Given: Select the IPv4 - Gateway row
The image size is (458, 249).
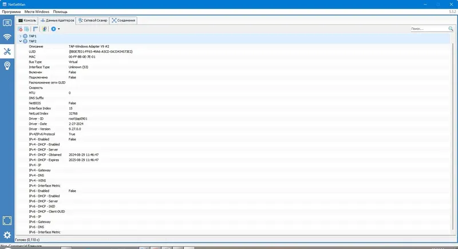Looking at the screenshot, I should (x=234, y=170).
